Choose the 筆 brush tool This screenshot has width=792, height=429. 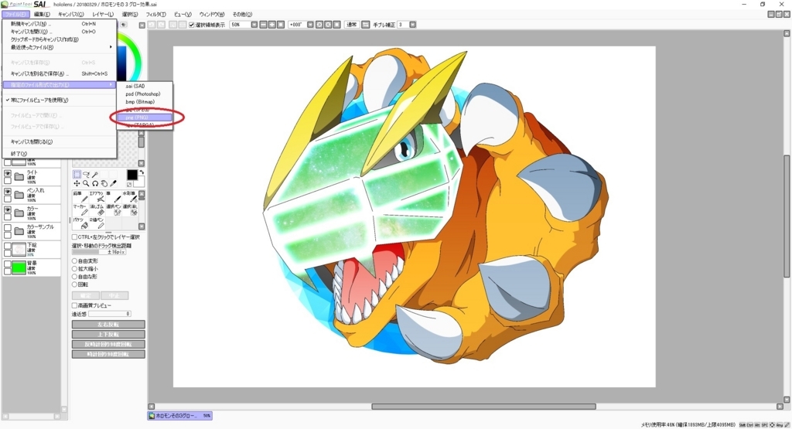pyautogui.click(x=113, y=197)
